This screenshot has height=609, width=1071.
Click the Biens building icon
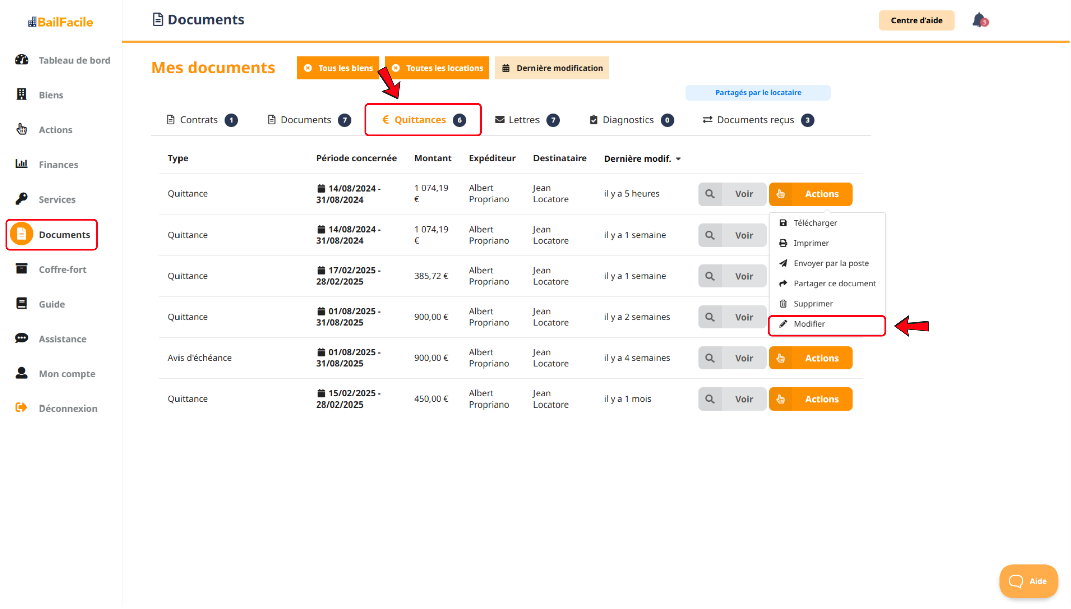[22, 94]
